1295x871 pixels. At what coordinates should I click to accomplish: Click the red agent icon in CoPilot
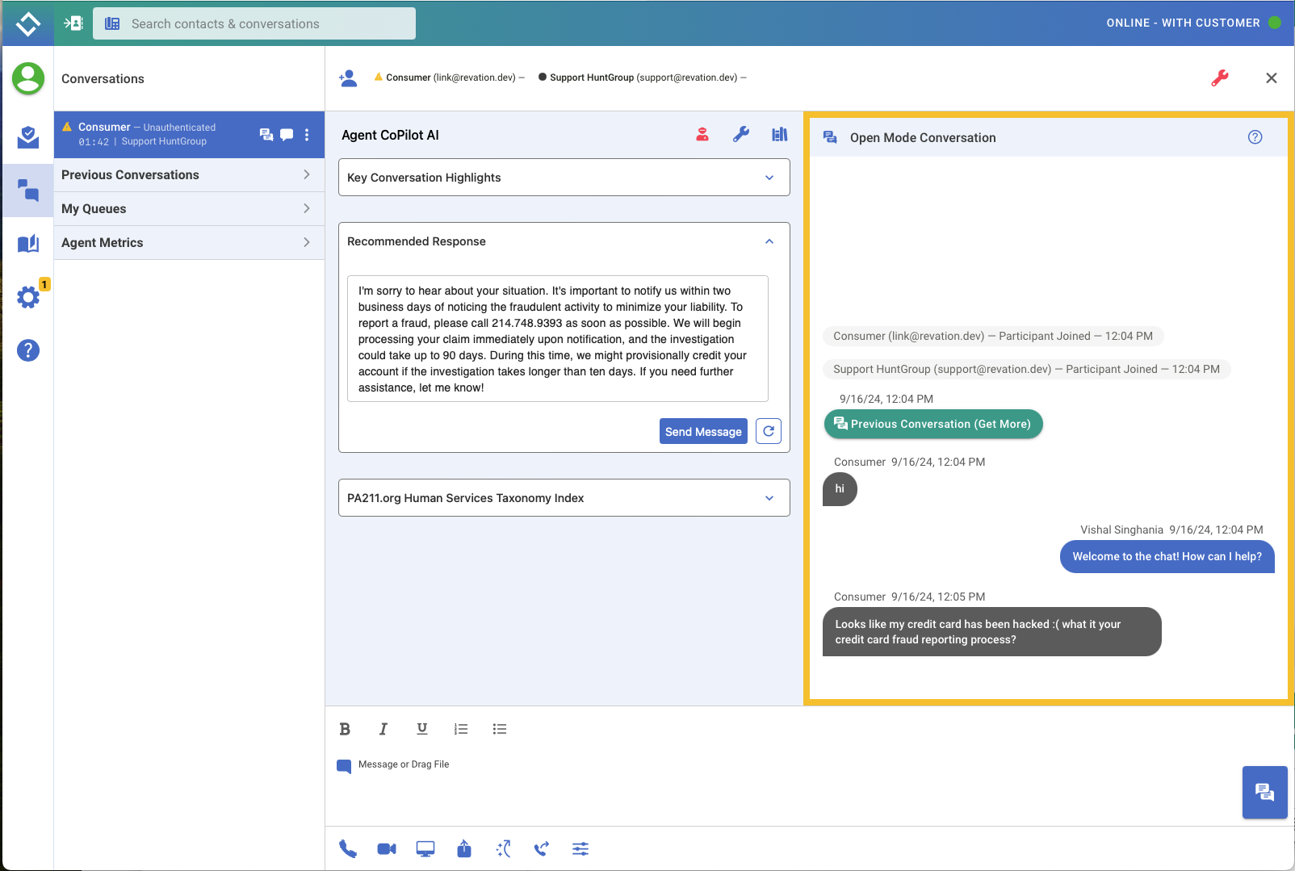coord(702,135)
